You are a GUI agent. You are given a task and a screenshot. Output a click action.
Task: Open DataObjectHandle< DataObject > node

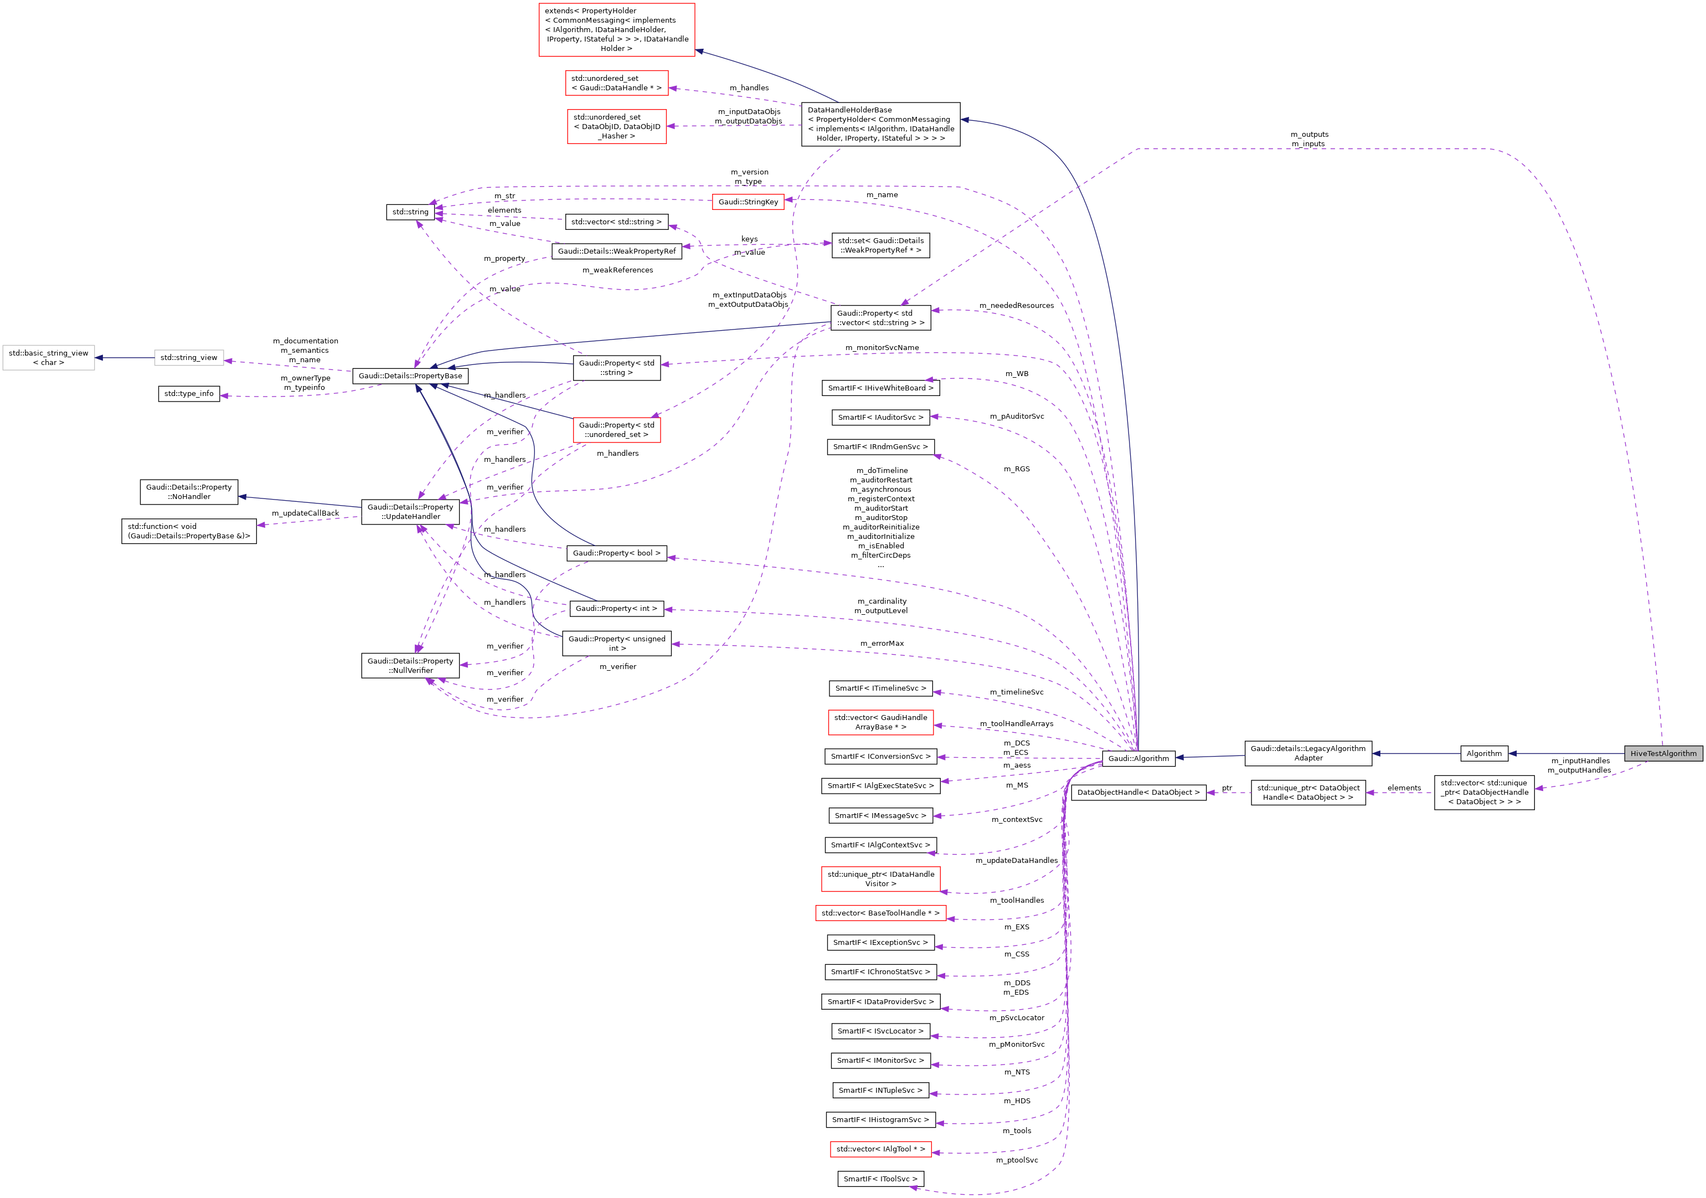(1139, 793)
